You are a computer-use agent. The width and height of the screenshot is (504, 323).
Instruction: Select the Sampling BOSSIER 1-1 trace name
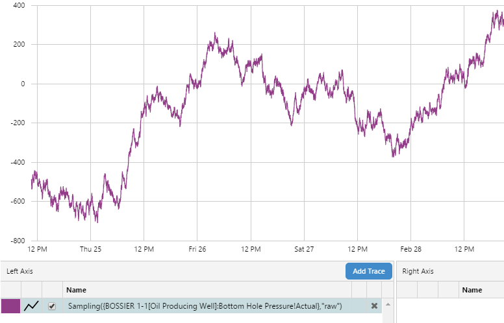pyautogui.click(x=205, y=306)
